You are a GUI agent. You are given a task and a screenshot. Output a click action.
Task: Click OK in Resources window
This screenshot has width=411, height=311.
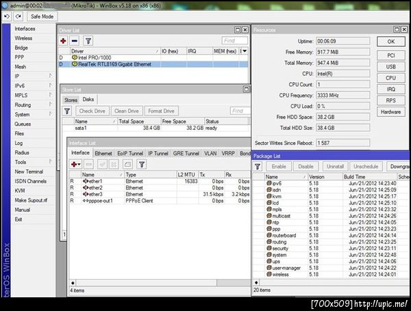pos(391,42)
